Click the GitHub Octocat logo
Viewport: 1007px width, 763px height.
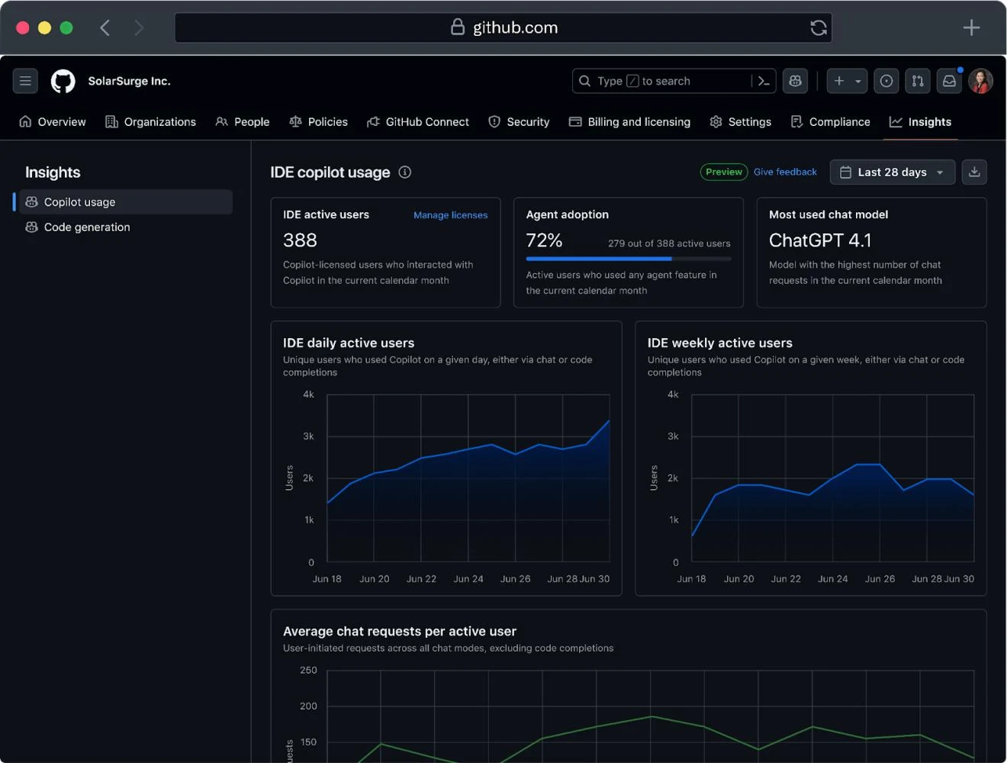click(63, 81)
